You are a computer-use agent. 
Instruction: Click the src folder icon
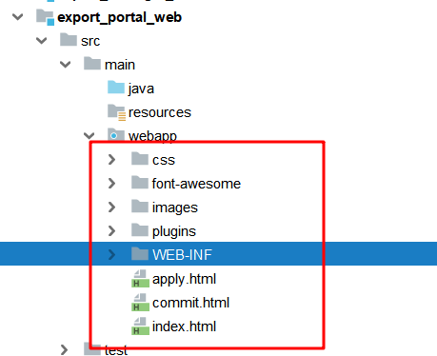tap(69, 40)
